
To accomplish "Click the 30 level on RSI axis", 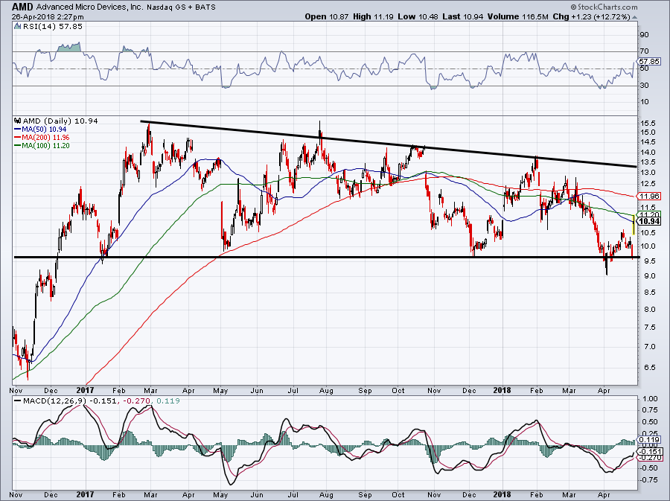I will pos(644,86).
